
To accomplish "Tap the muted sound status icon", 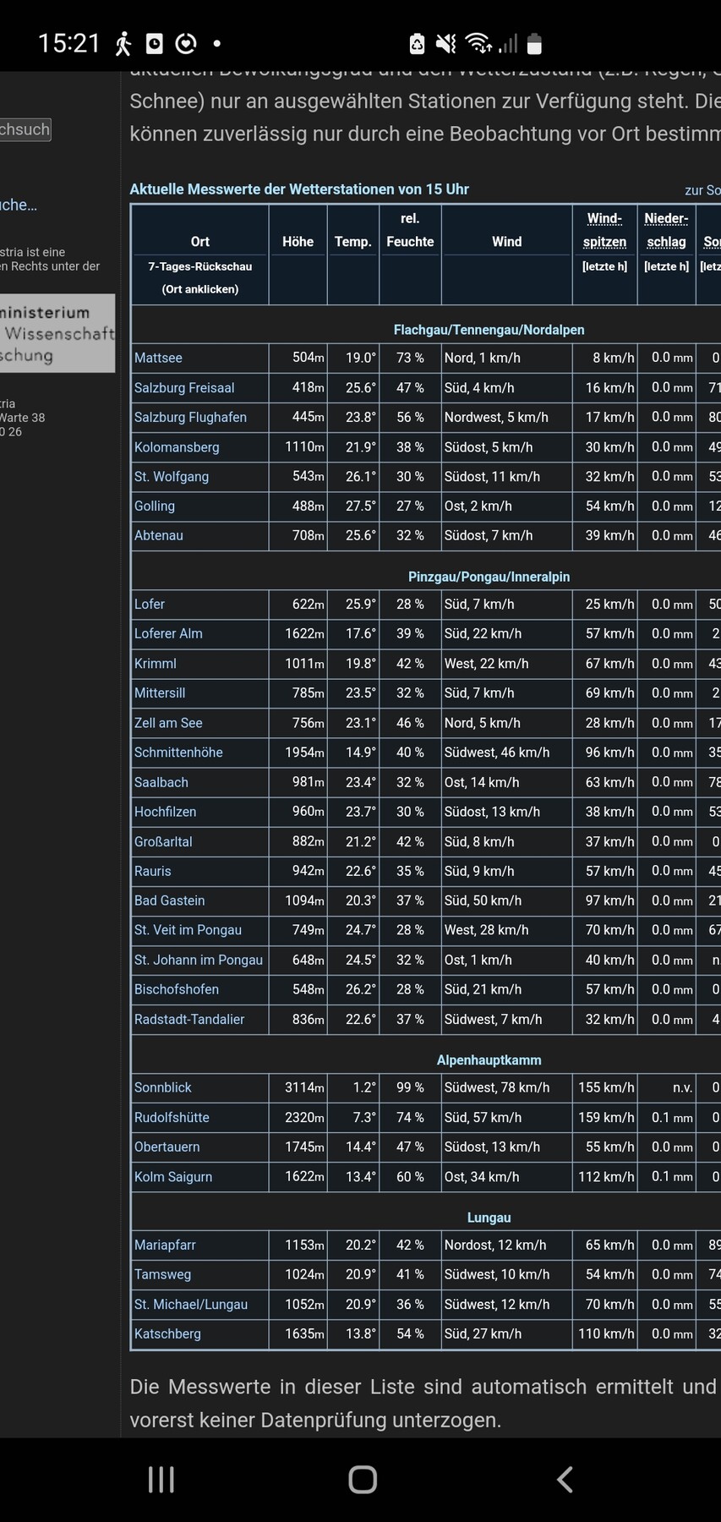I will 445,43.
